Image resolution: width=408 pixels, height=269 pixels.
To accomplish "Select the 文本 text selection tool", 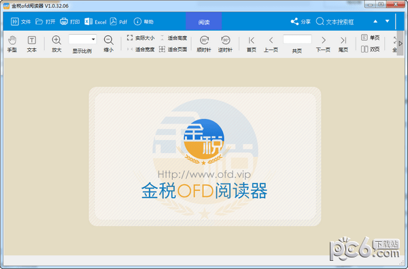I will (32, 44).
